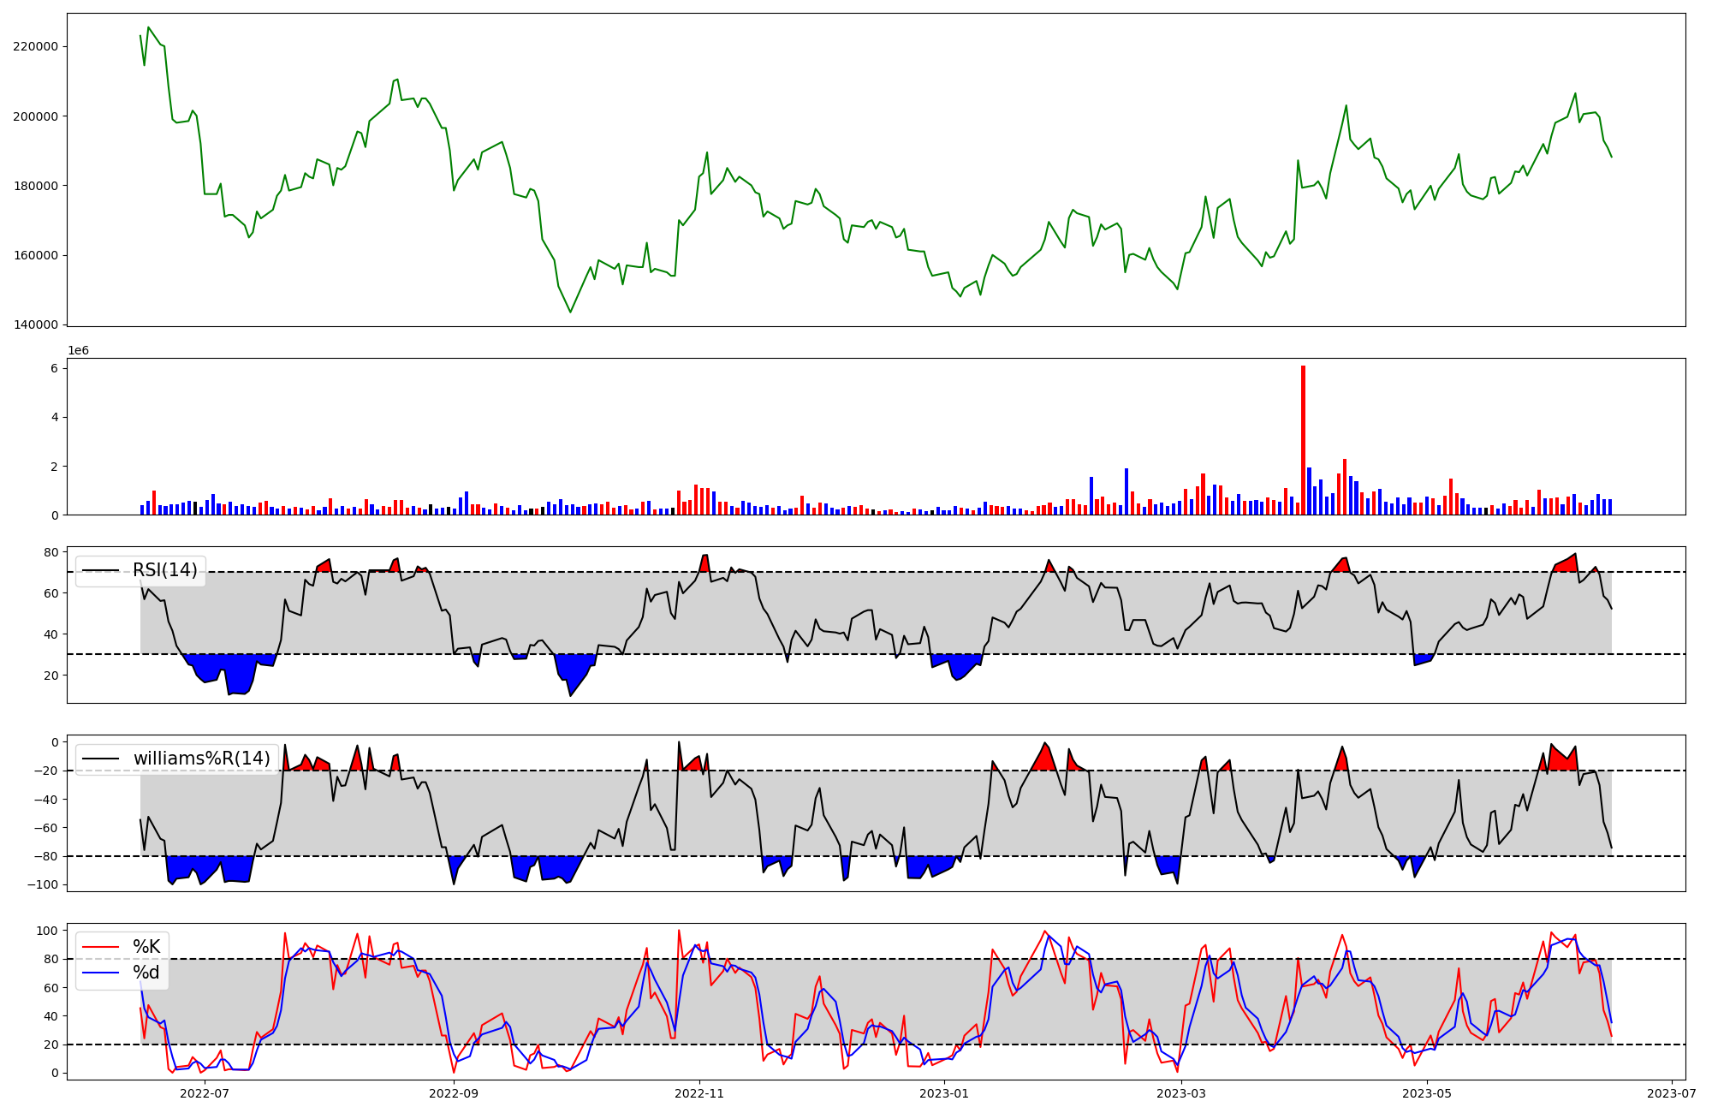Click the 6 tick on volume axis
Image resolution: width=1712 pixels, height=1113 pixels.
tap(54, 368)
